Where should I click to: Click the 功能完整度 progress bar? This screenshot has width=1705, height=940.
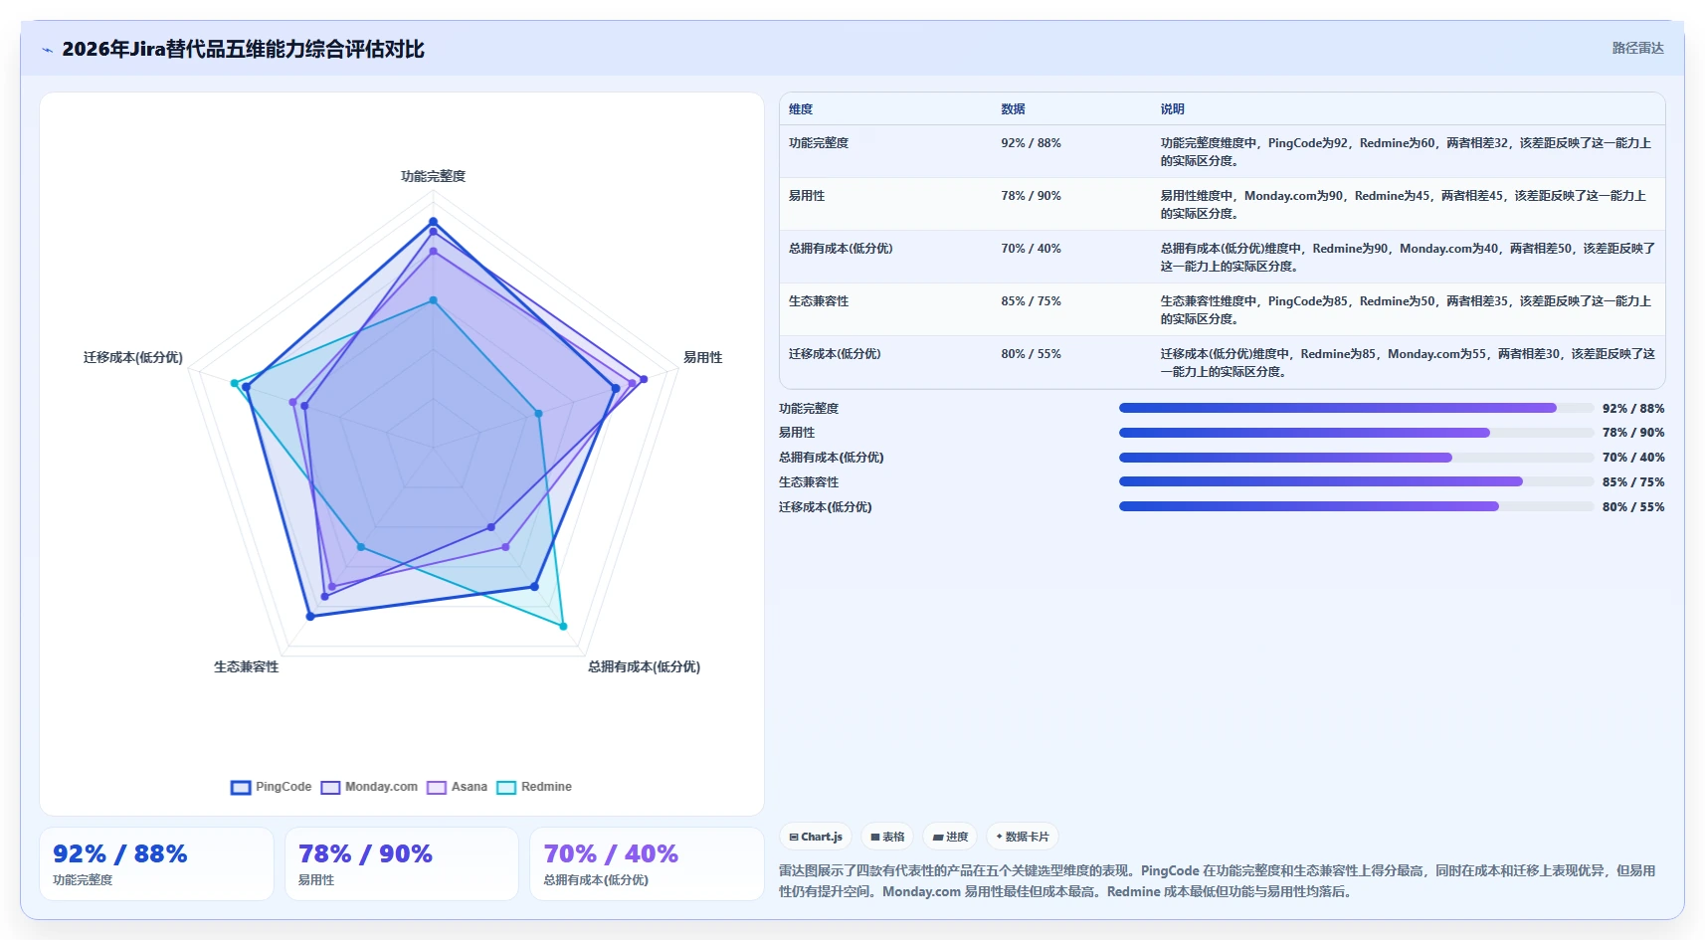[1356, 408]
